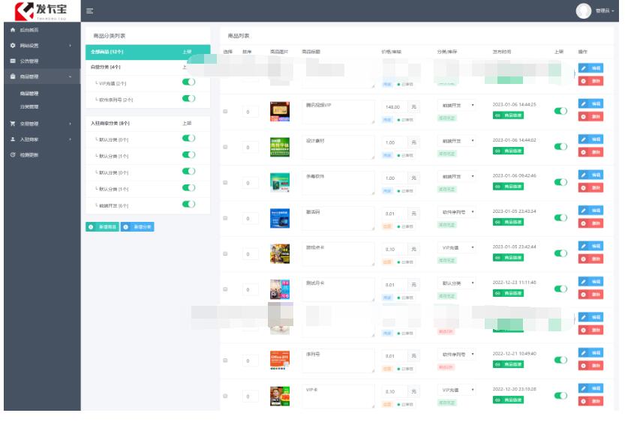Click the gear icon for 网站设置
Screen dimensions: 625x434
pyautogui.click(x=13, y=46)
